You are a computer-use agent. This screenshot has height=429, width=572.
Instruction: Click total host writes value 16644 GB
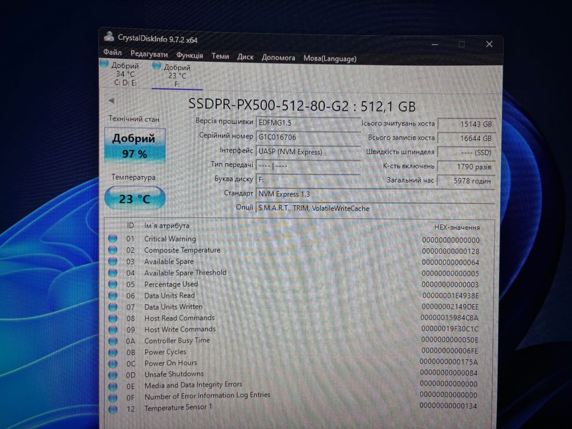click(466, 139)
